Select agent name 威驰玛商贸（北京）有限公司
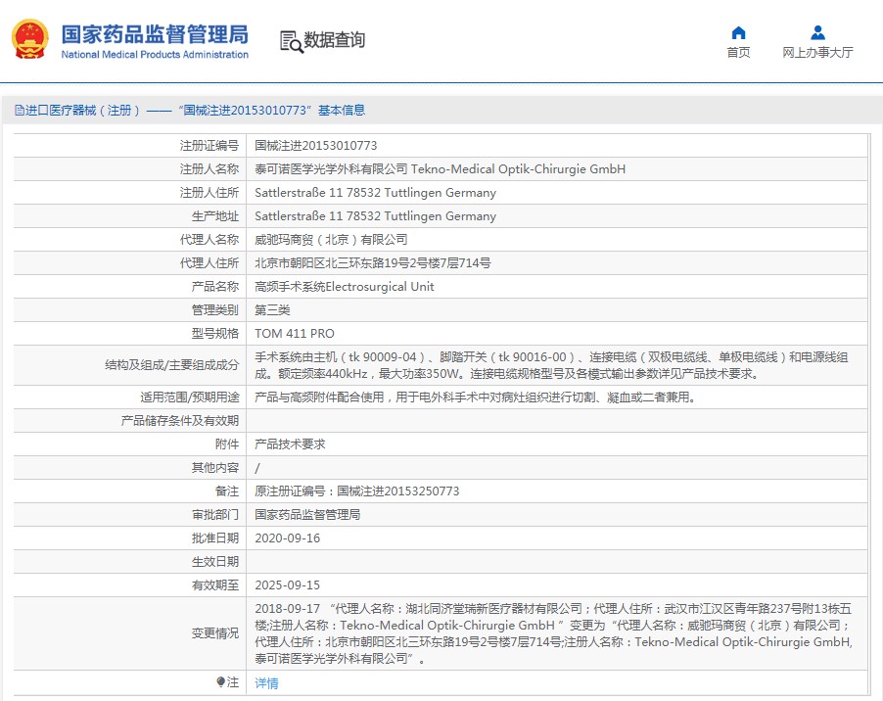 331,240
